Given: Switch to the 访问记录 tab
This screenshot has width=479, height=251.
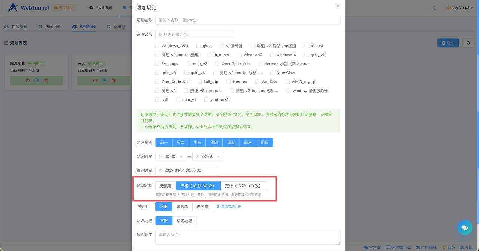Looking at the screenshot, I should click(49, 27).
